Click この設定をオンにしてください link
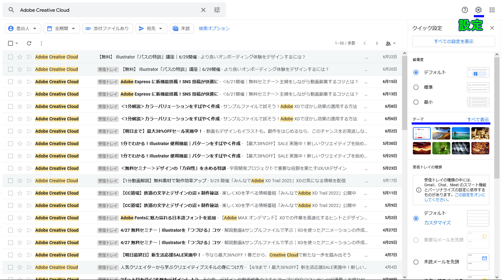Image resolution: width=502 pixels, height=280 pixels. tap(455, 197)
